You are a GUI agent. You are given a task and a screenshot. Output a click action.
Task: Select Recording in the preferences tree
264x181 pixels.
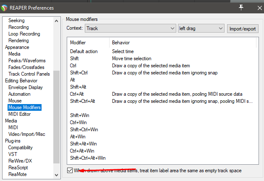point(18,27)
